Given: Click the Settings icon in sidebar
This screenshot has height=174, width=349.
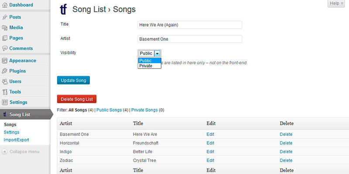Looking at the screenshot, I should (x=5, y=103).
